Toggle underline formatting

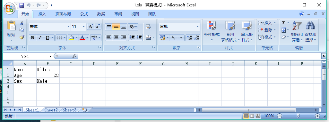tap(47, 38)
